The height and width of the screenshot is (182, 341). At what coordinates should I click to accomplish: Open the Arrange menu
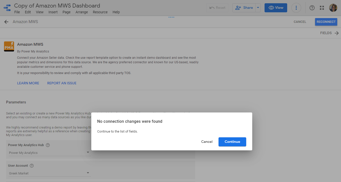(82, 12)
